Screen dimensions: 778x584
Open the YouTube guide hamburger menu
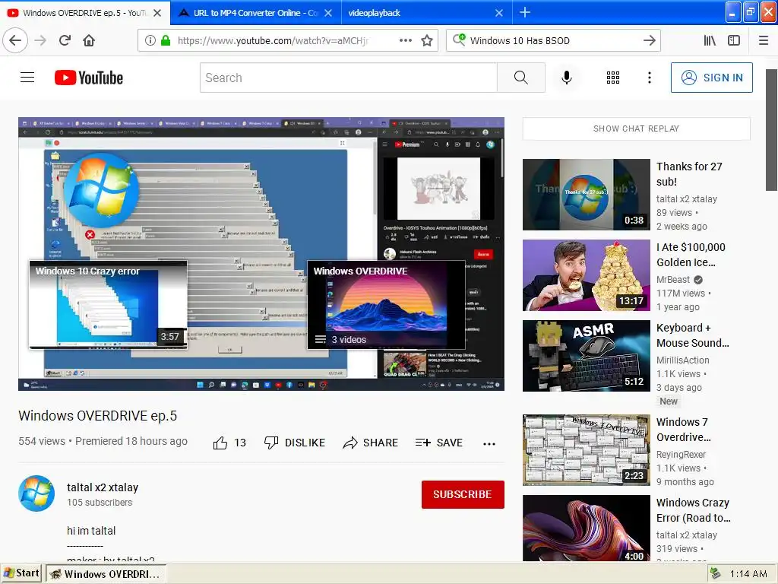[x=27, y=78]
